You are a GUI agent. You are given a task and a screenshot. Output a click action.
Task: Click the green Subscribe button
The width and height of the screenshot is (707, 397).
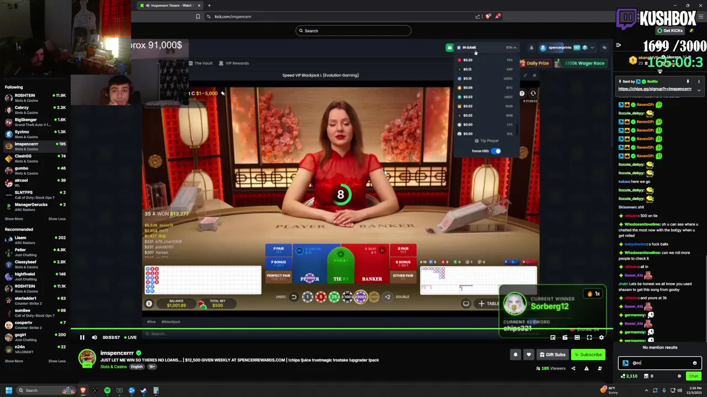[588, 355]
